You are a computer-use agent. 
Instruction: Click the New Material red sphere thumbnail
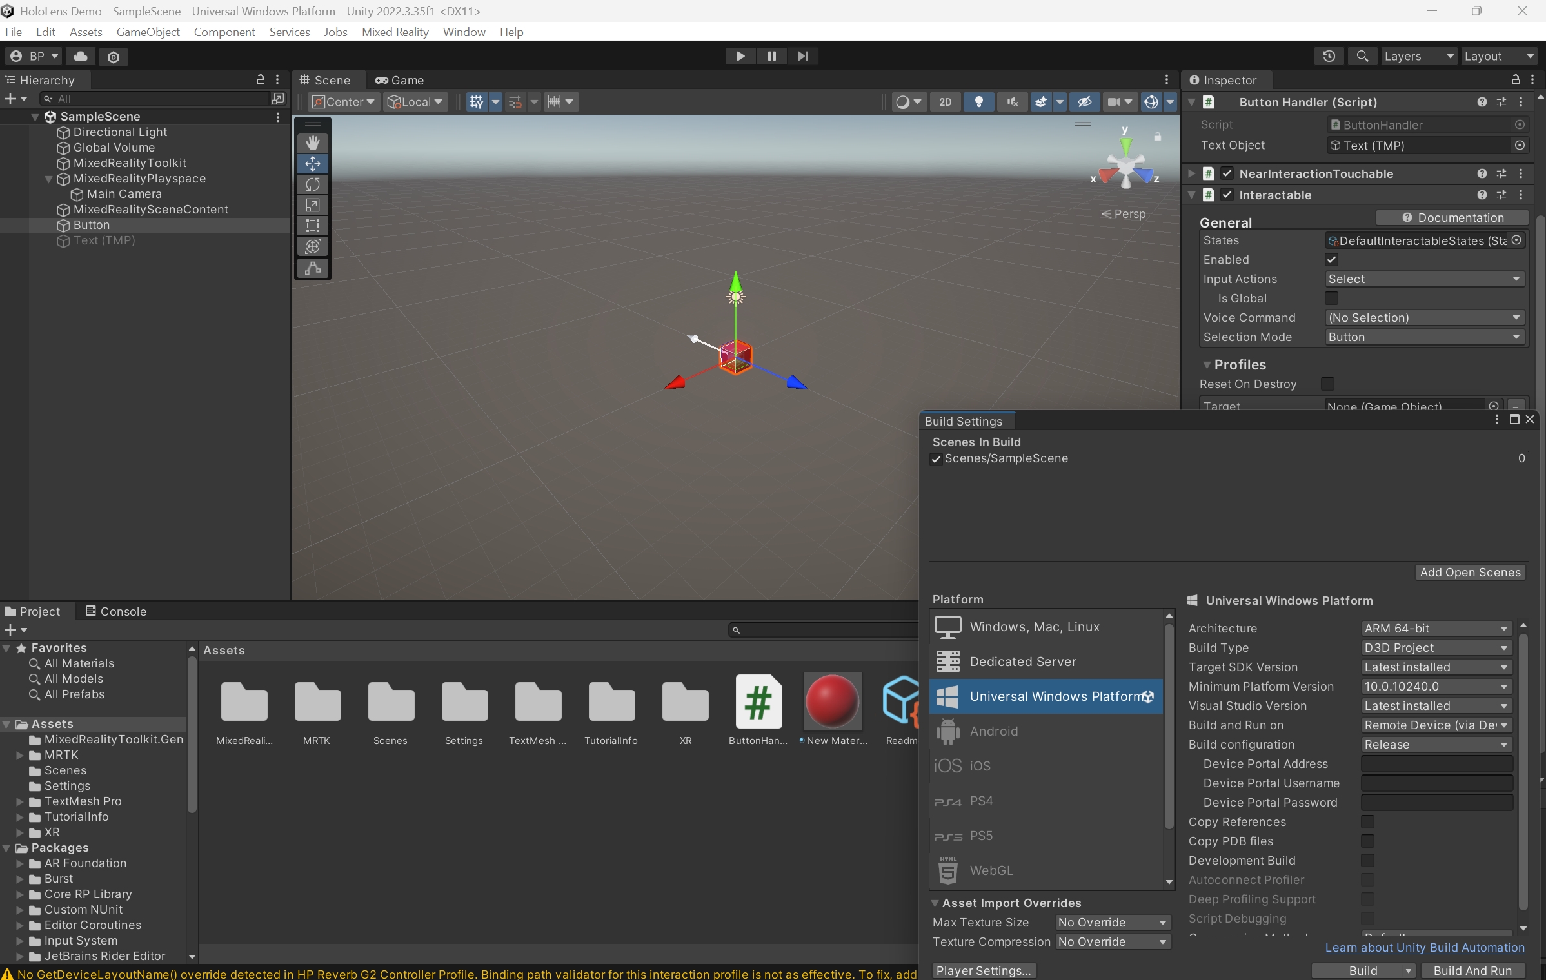coord(832,701)
